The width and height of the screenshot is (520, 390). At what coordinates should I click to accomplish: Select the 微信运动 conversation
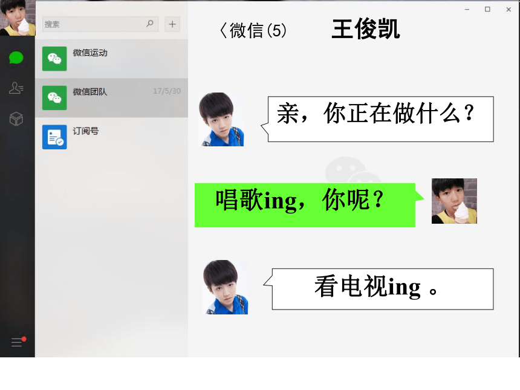(x=111, y=59)
